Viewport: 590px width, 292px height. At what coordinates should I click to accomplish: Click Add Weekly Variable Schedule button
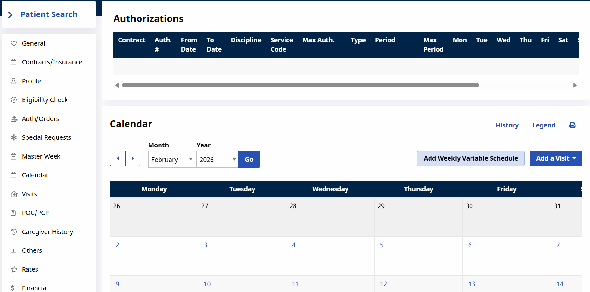coord(471,158)
